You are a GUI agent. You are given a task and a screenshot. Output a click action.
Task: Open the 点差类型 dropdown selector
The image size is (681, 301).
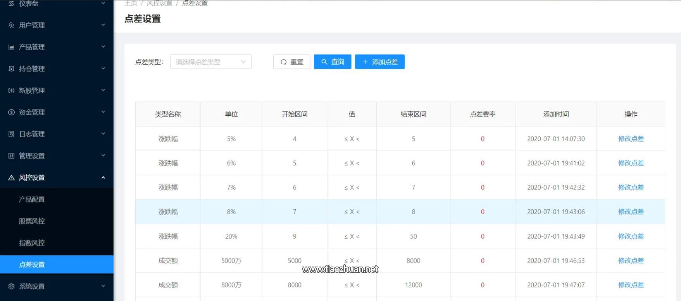point(211,62)
